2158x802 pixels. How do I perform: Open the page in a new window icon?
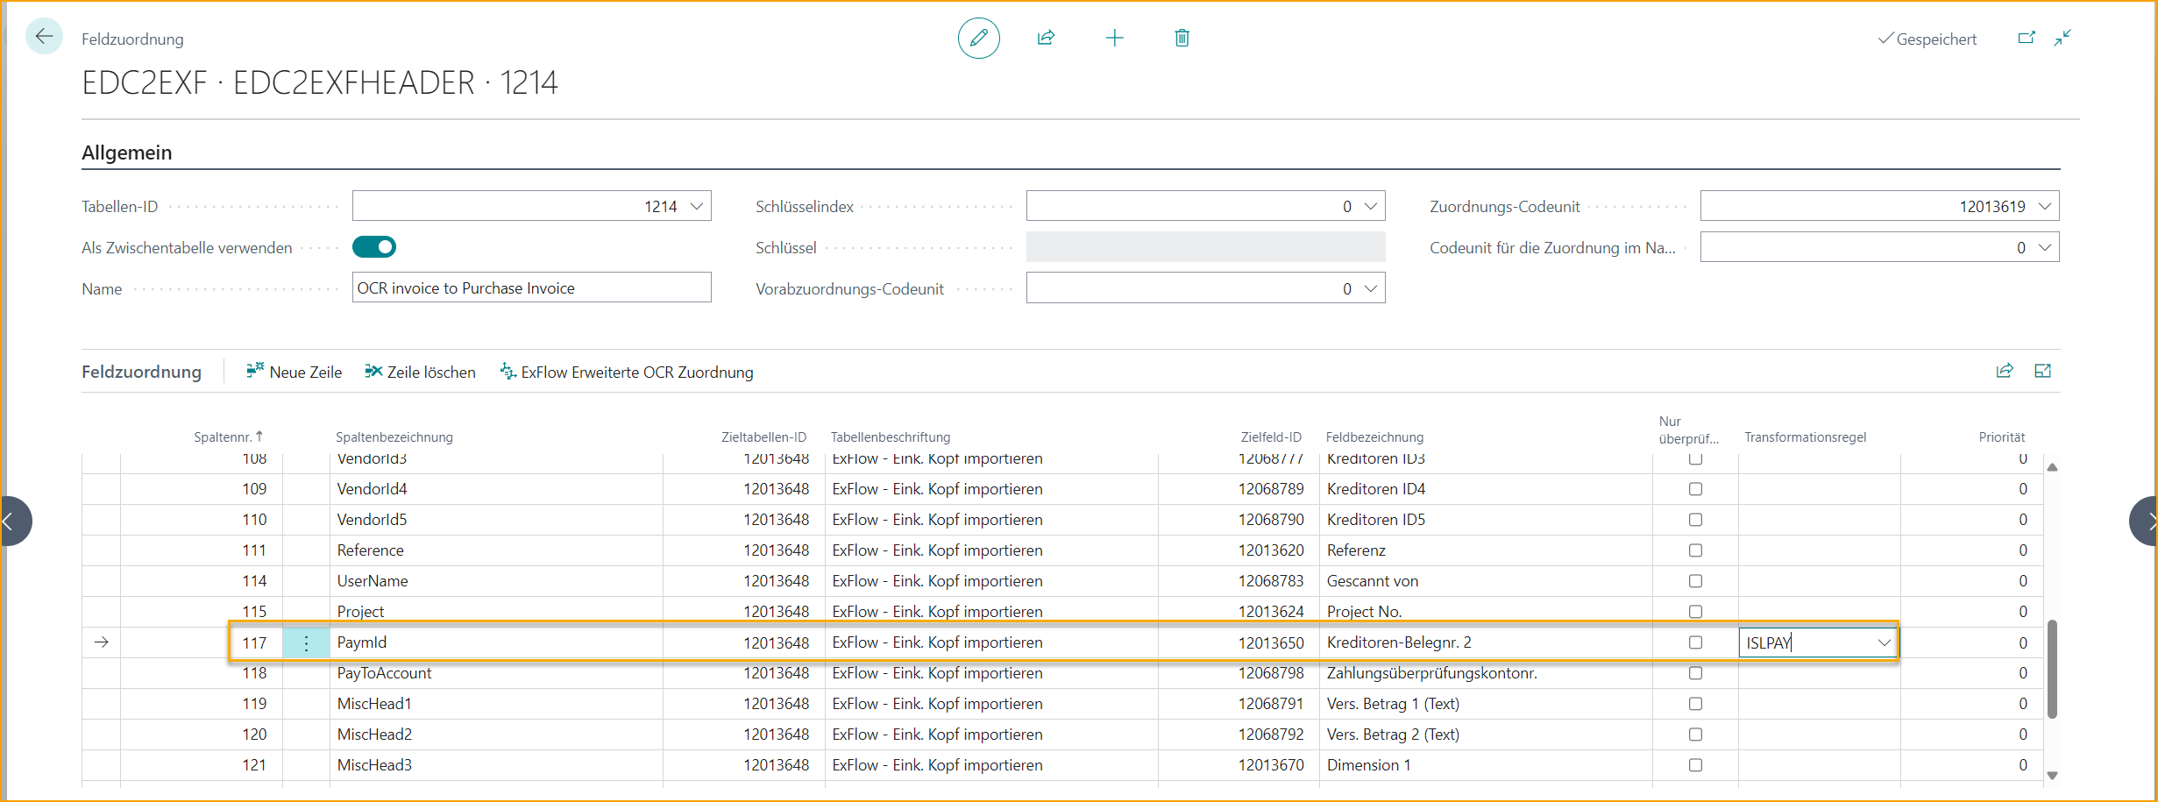[x=2027, y=38]
